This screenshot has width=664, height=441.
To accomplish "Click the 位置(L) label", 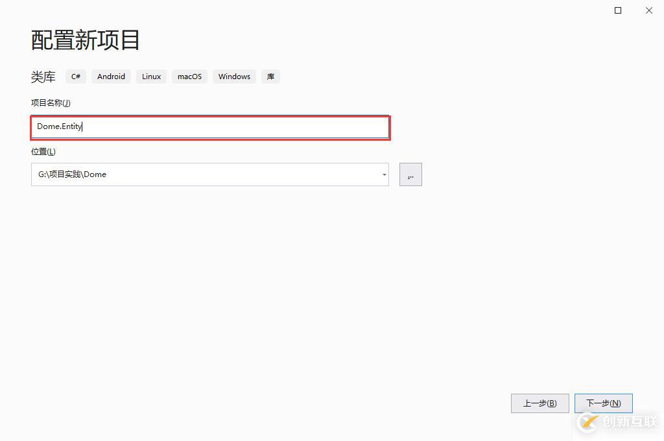I will coord(43,152).
